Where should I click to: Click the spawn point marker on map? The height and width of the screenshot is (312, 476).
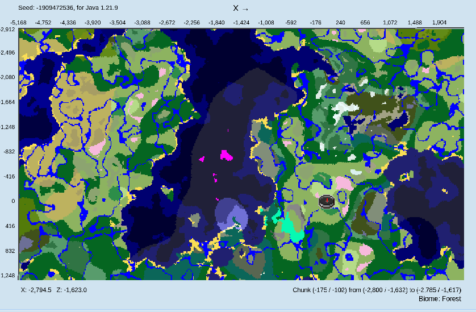327,201
